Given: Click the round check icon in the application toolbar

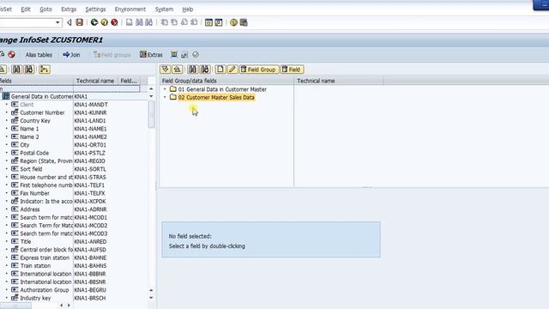Looking at the screenshot, I should [196, 54].
